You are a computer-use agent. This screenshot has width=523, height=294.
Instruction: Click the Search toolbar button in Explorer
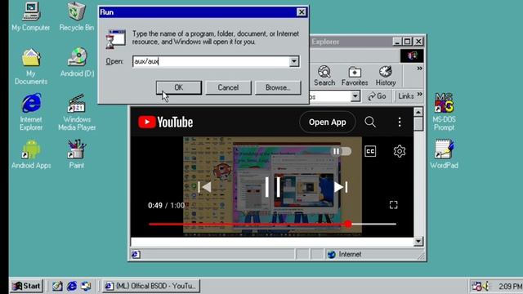click(324, 76)
